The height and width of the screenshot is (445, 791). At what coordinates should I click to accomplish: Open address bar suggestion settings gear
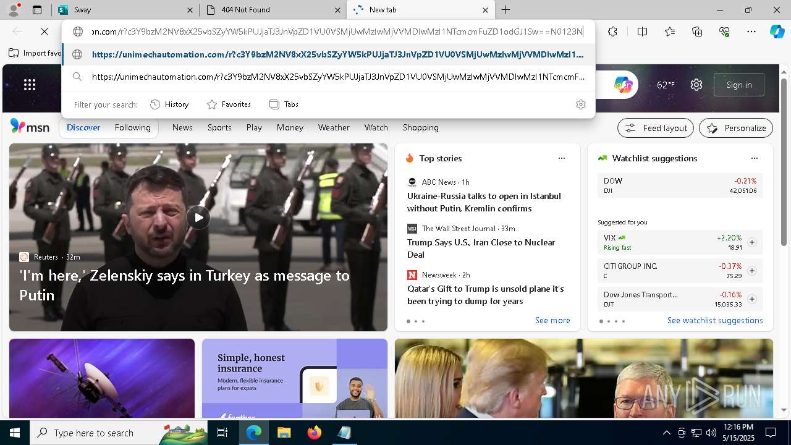pos(580,104)
